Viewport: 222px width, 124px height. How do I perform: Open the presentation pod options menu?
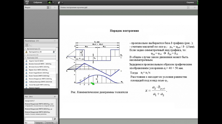tap(195, 7)
